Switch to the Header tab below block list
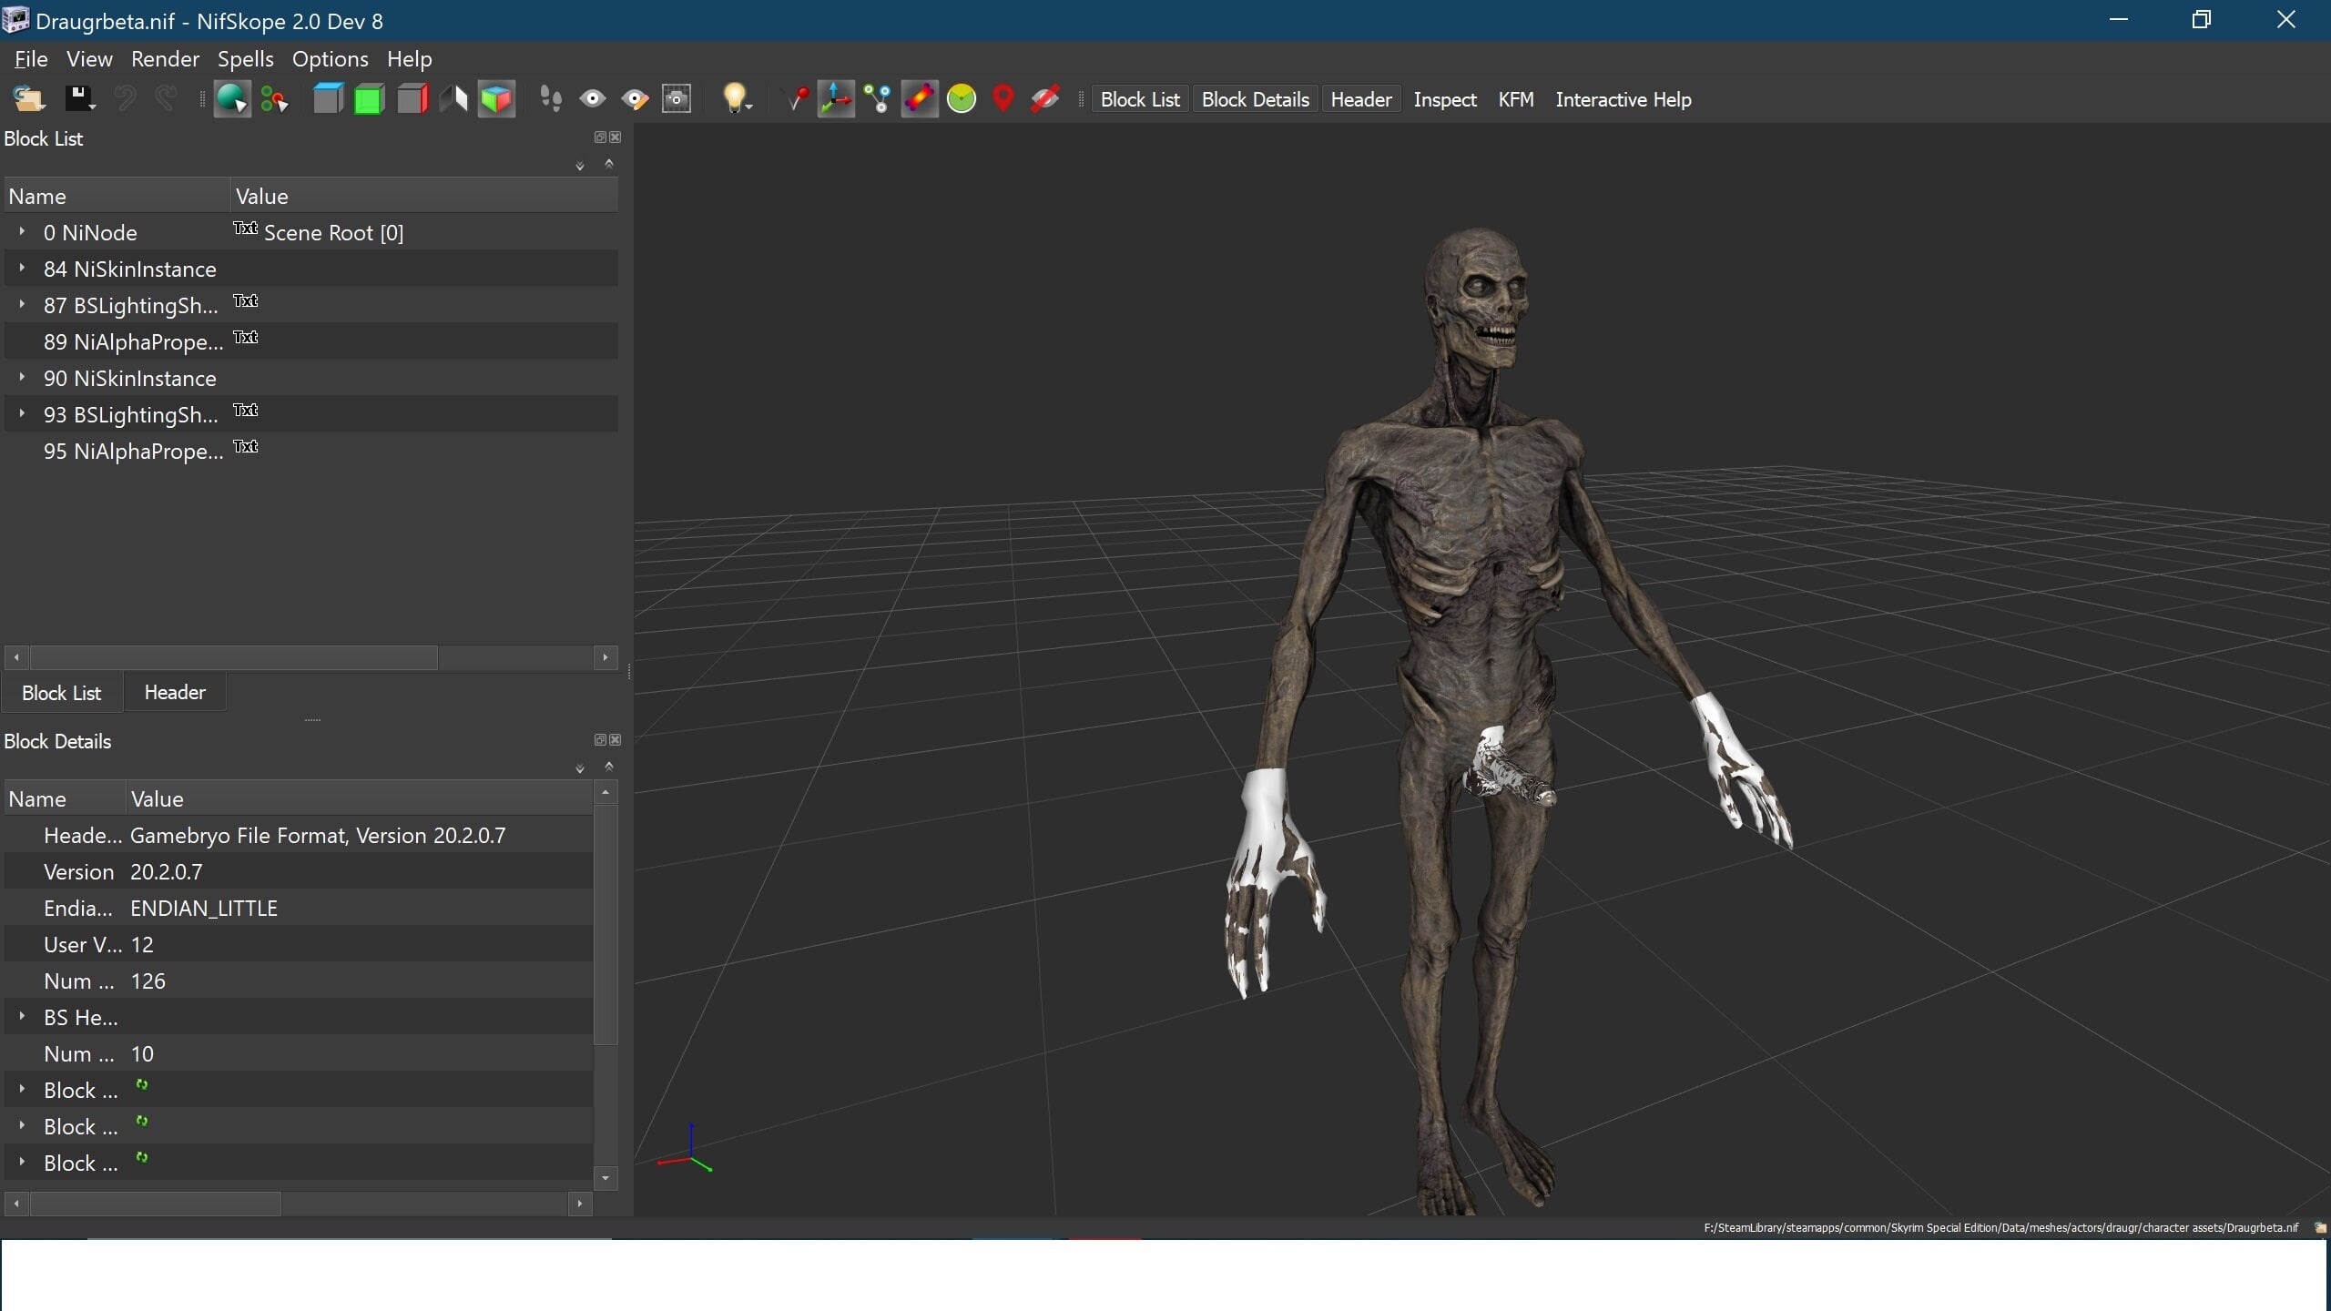This screenshot has height=1311, width=2331. (x=175, y=693)
